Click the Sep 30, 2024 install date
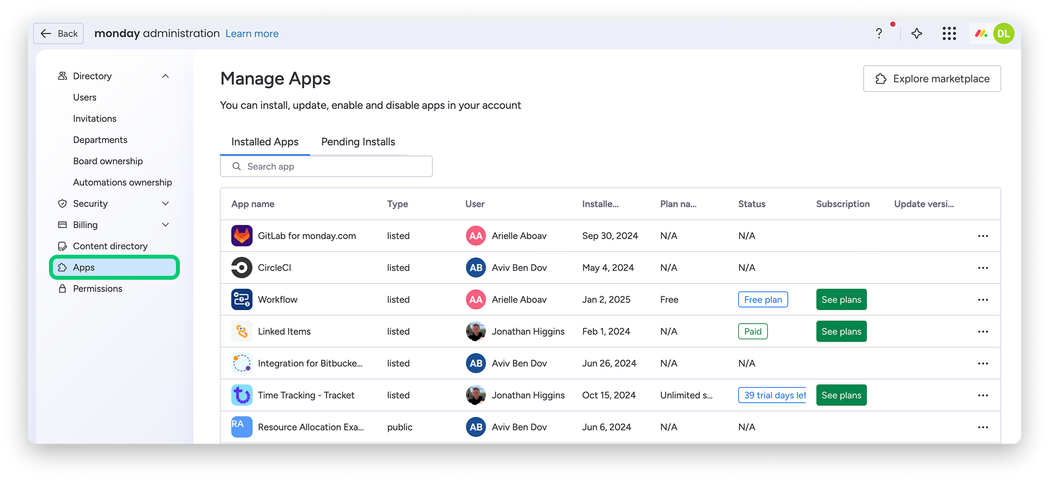Viewport: 1049px width, 480px height. pos(610,236)
